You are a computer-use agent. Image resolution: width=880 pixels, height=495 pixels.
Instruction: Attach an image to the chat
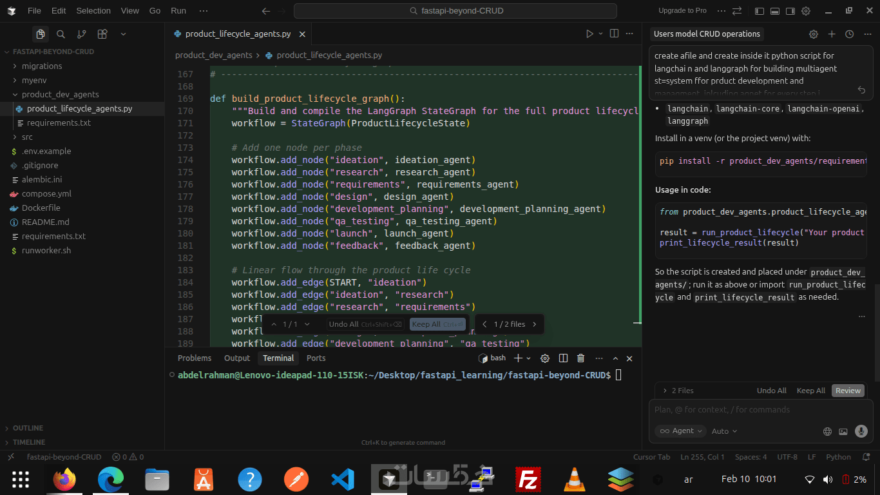[843, 431]
